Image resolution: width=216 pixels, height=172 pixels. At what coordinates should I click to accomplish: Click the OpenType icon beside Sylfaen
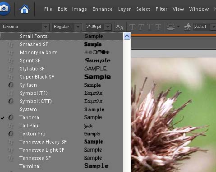coord(11,85)
